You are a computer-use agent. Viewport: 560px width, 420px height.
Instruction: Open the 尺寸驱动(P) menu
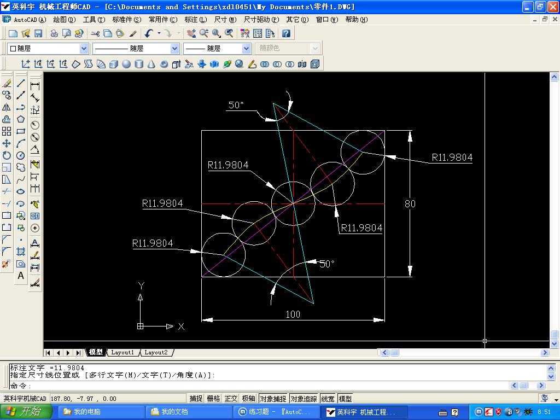pos(261,20)
